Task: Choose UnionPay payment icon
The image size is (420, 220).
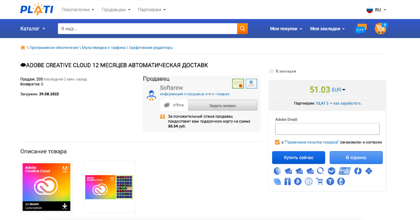Action: point(344,171)
